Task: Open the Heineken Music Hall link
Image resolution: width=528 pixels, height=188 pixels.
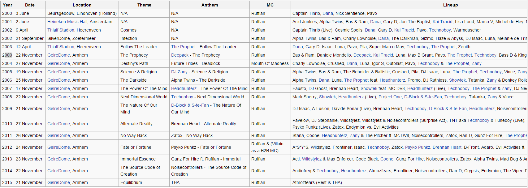Action: click(x=67, y=22)
